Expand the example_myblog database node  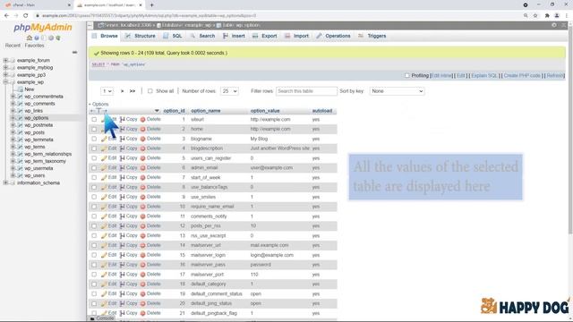[x=5, y=68]
